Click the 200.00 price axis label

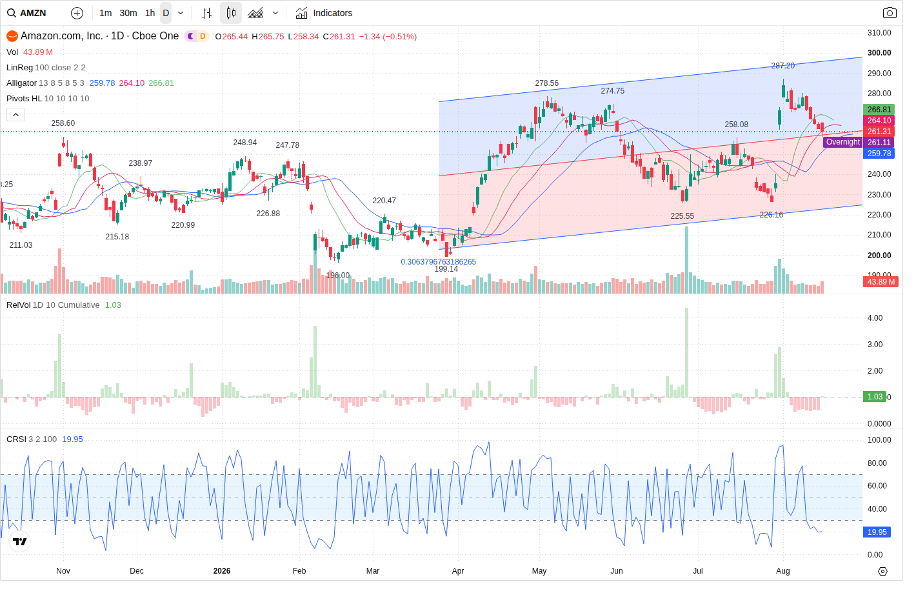pos(879,256)
